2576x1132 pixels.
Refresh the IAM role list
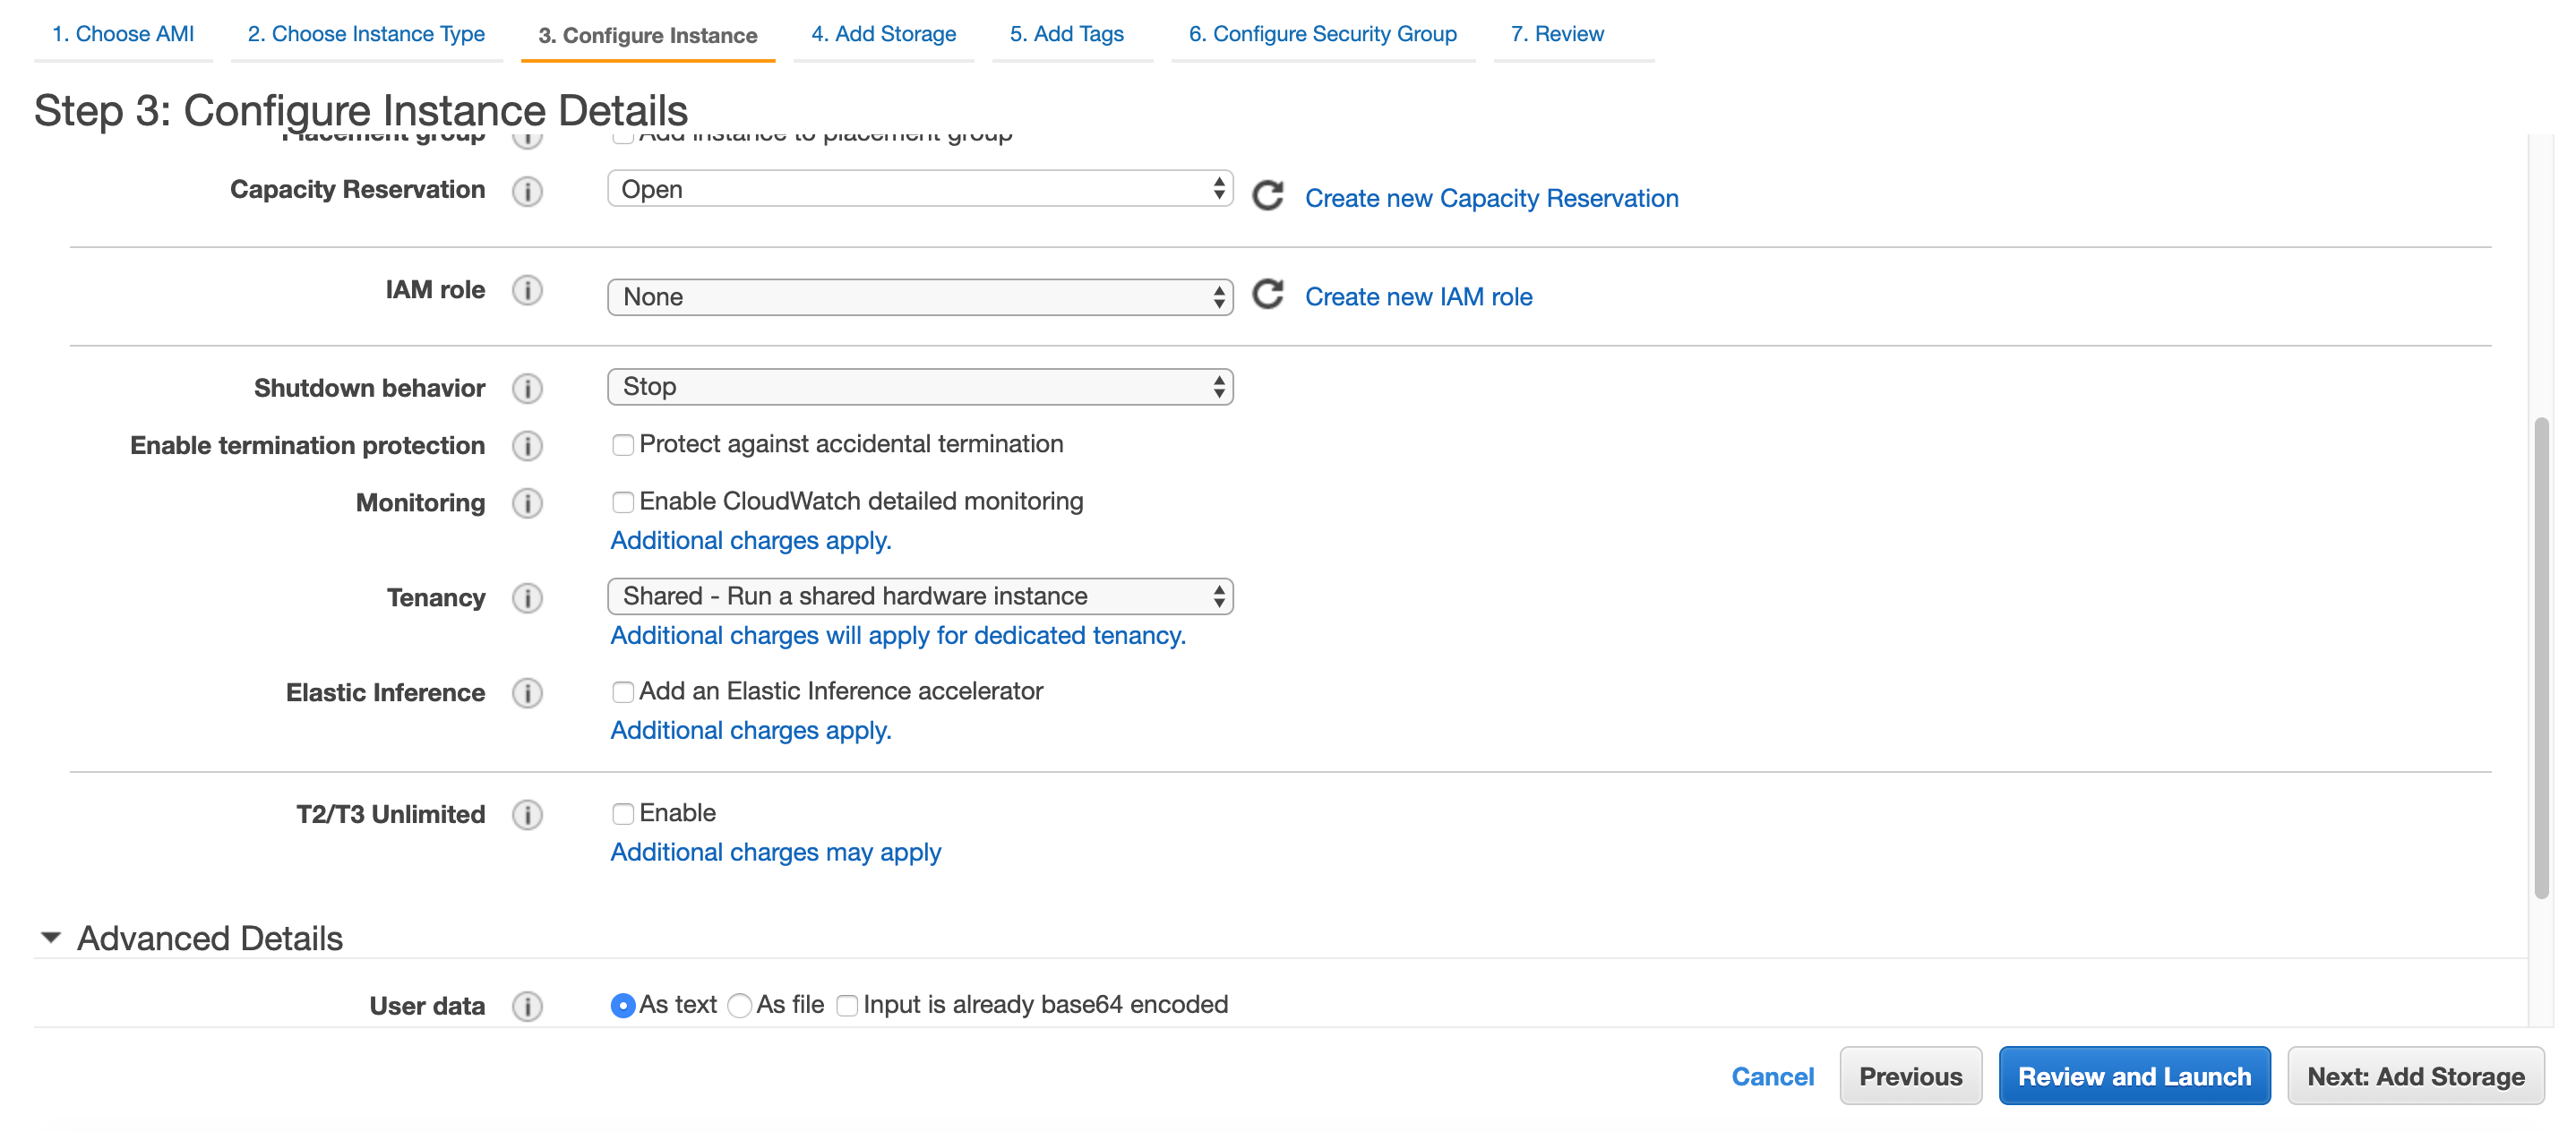click(1268, 295)
